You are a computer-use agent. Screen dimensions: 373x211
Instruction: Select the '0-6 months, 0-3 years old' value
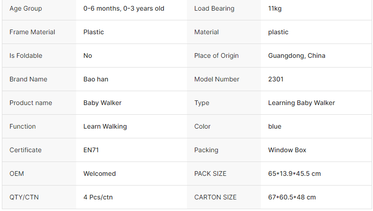pos(124,8)
